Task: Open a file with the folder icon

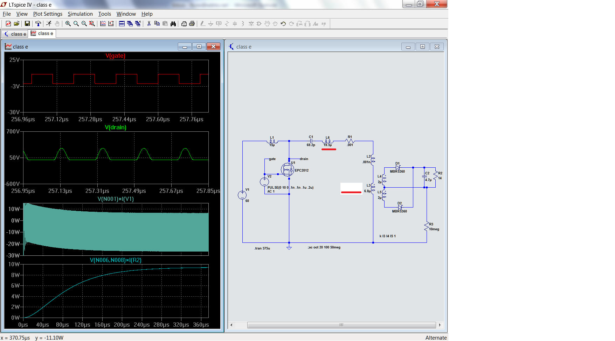Action: (16, 24)
